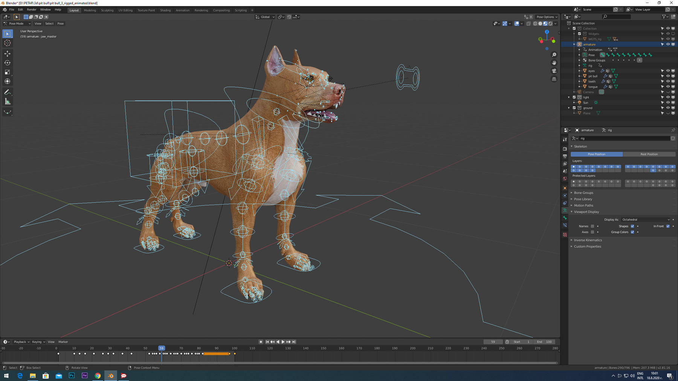The width and height of the screenshot is (678, 381).
Task: Select the Scale tool
Action: (8, 72)
